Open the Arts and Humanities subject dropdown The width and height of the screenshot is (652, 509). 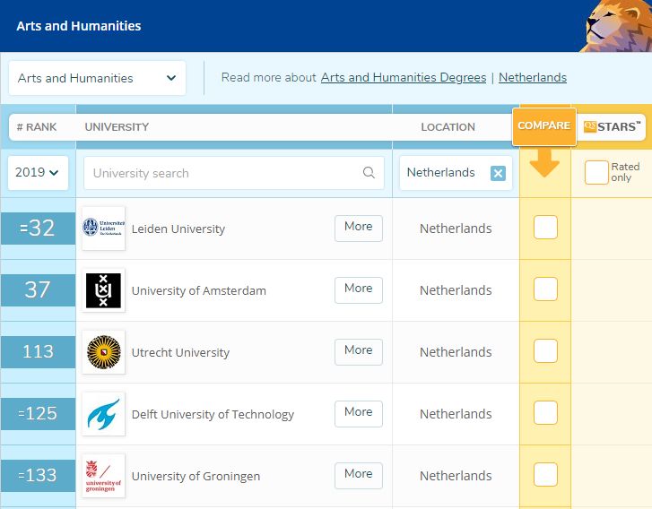point(97,78)
